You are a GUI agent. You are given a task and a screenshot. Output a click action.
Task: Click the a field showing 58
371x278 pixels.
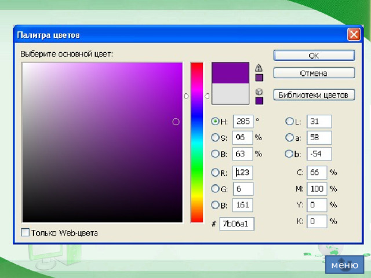pyautogui.click(x=319, y=138)
